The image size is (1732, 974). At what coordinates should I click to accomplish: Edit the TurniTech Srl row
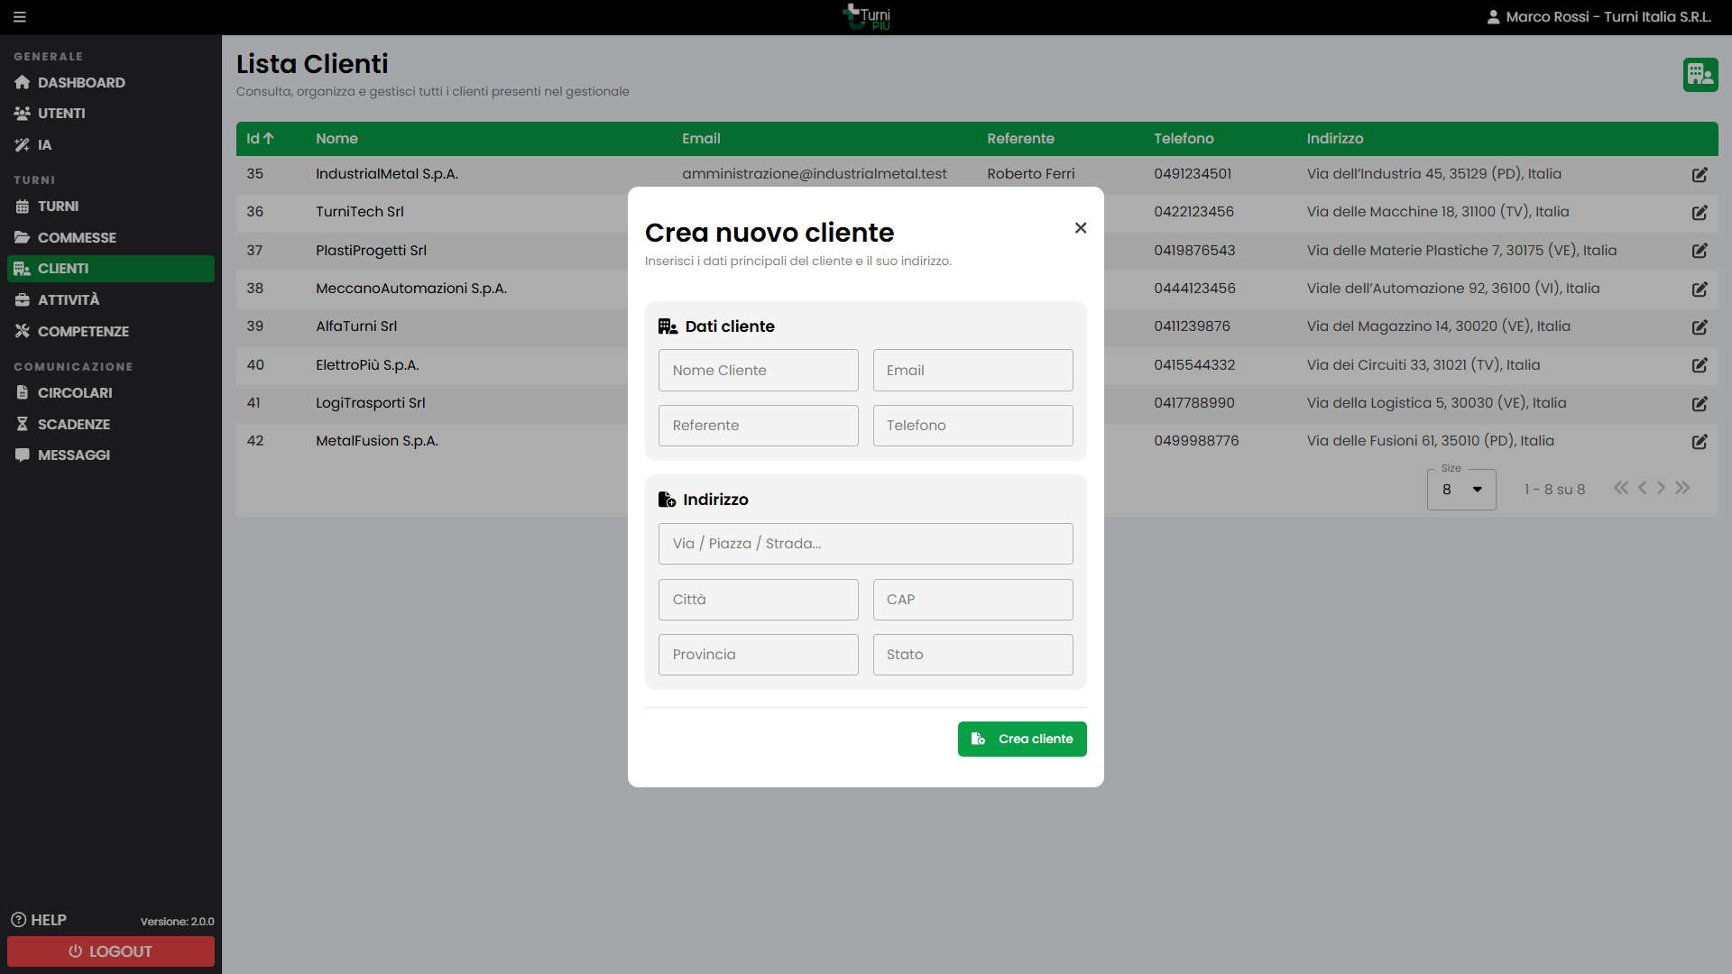coord(1700,213)
